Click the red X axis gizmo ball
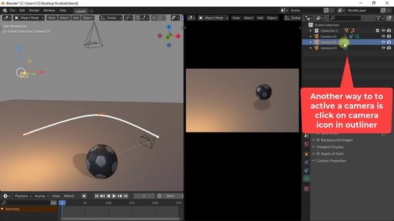Screen dimensions: 394x221 pos(178,36)
